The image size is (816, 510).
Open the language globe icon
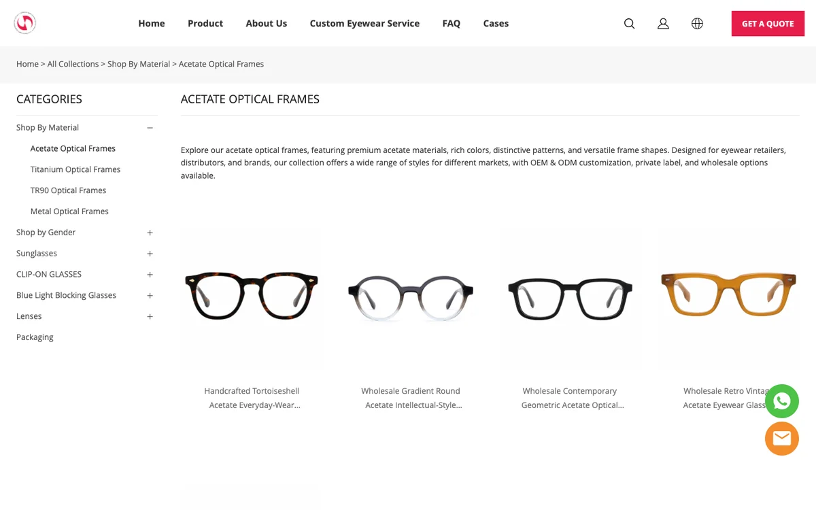pos(697,24)
